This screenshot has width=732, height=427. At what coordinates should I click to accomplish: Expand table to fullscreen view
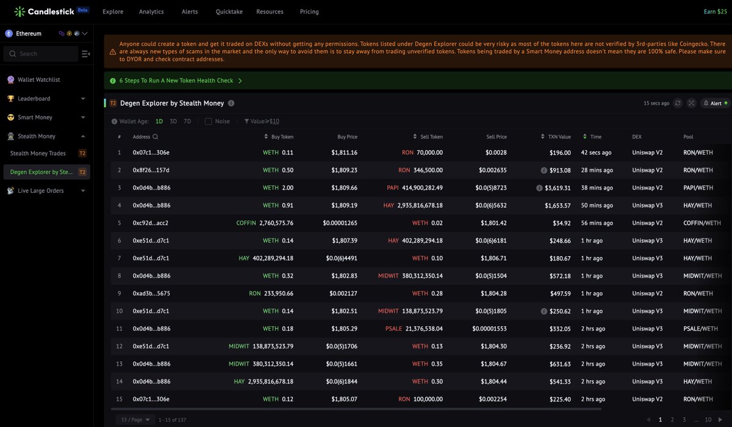[x=691, y=103]
